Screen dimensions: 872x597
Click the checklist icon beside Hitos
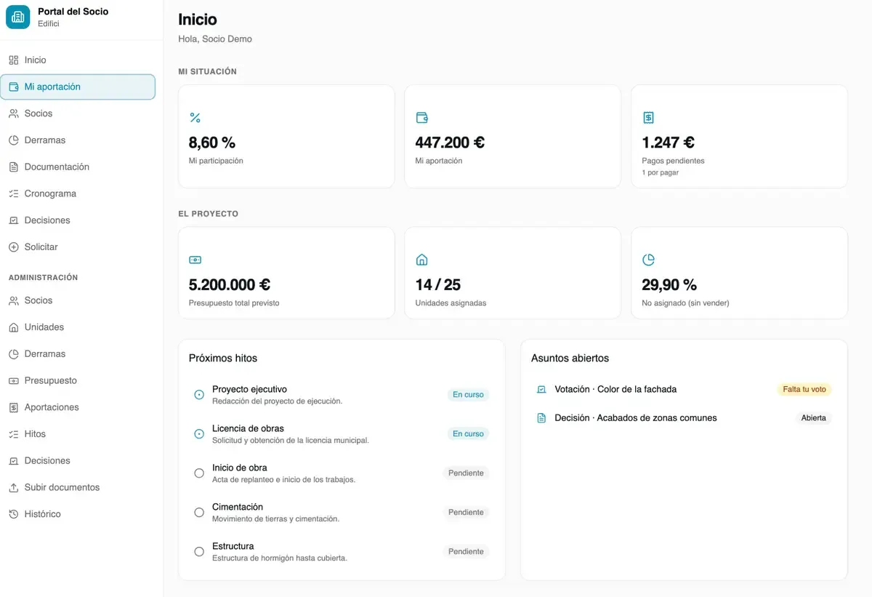pyautogui.click(x=14, y=434)
